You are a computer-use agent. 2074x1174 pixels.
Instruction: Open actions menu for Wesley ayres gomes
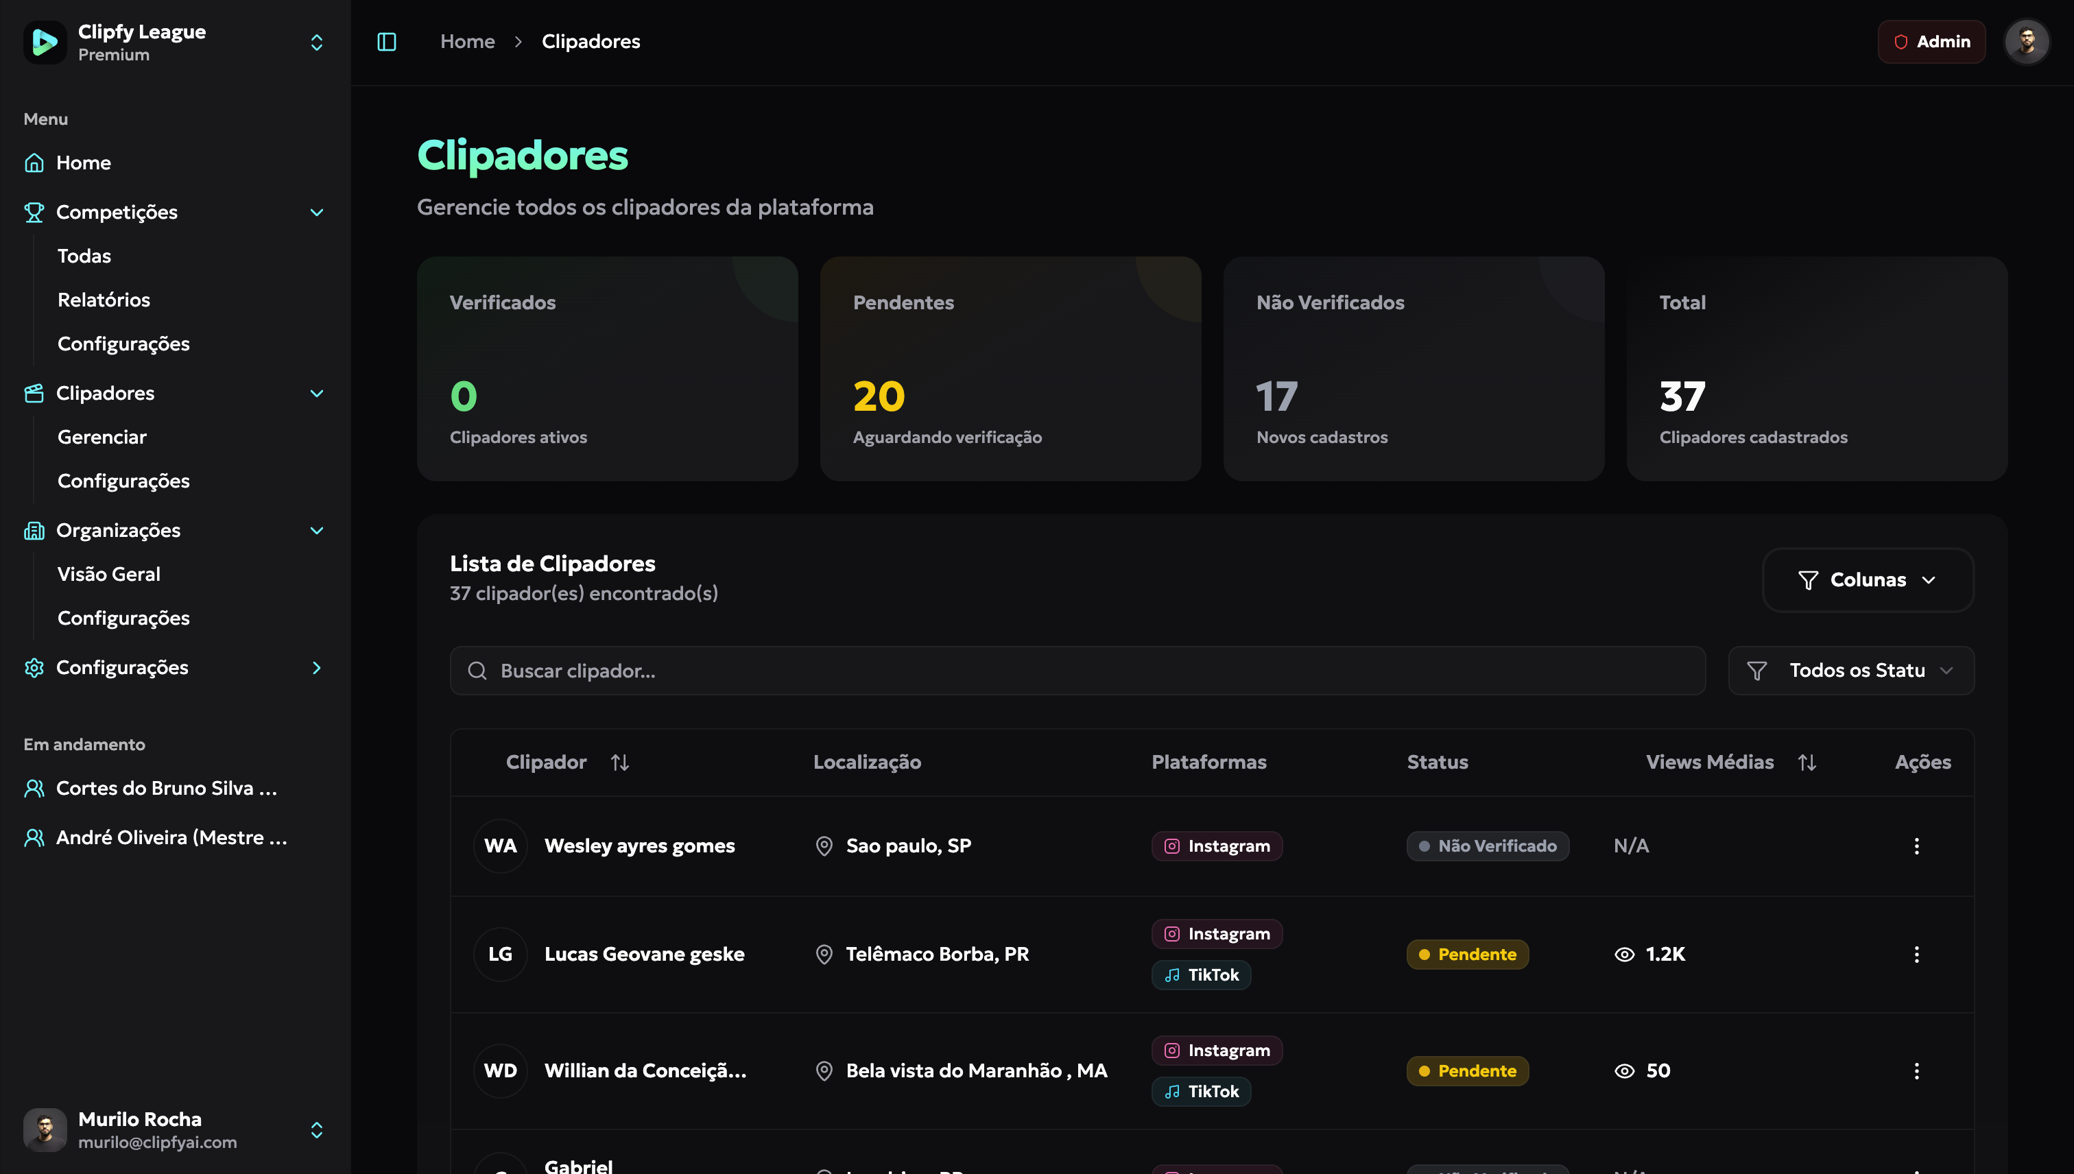click(x=1916, y=846)
